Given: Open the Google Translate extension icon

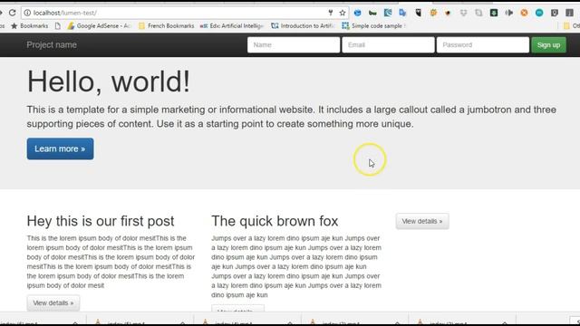Looking at the screenshot, I should click(402, 13).
